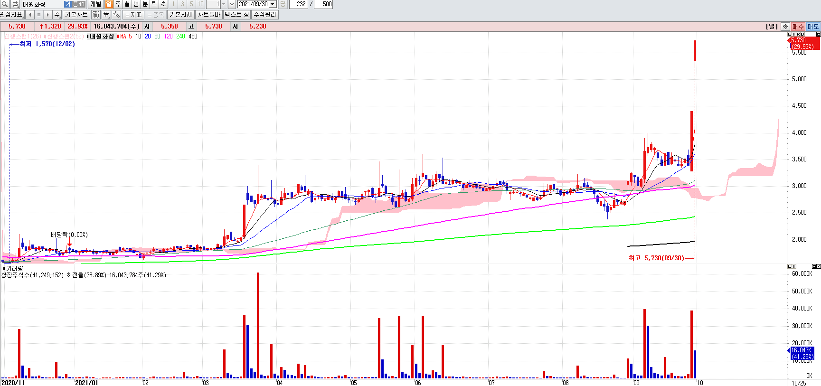The width and height of the screenshot is (821, 386).
Task: Open the 텍스트 창 window
Action: point(237,15)
